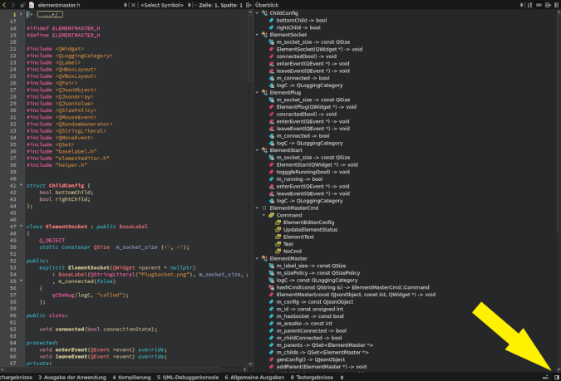Toggle the right sidebar button in status bar
This screenshot has width=561, height=381.
point(555,377)
